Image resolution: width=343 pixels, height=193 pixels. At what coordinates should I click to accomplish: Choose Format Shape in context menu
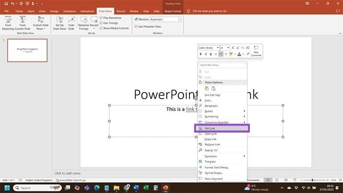pos(222,173)
